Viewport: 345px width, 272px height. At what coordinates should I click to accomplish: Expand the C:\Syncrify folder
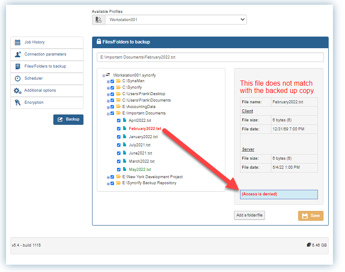108,88
